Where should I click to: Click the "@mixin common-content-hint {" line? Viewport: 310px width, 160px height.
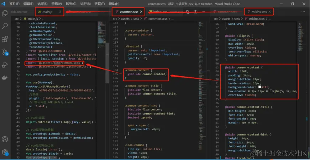pyautogui.click(x=248, y=134)
